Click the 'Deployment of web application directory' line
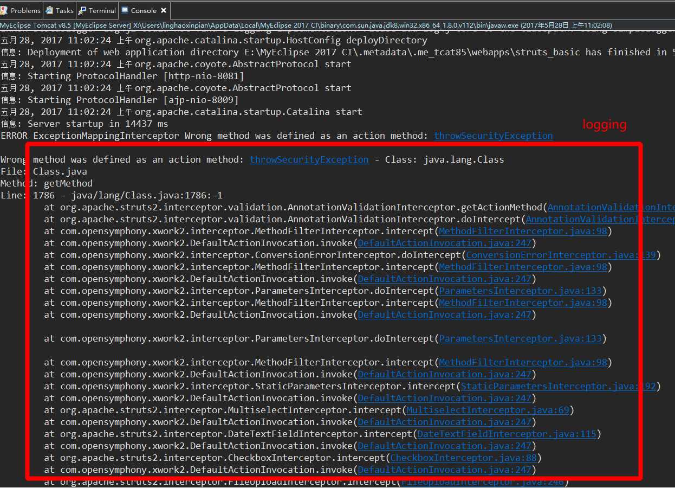 [337, 52]
